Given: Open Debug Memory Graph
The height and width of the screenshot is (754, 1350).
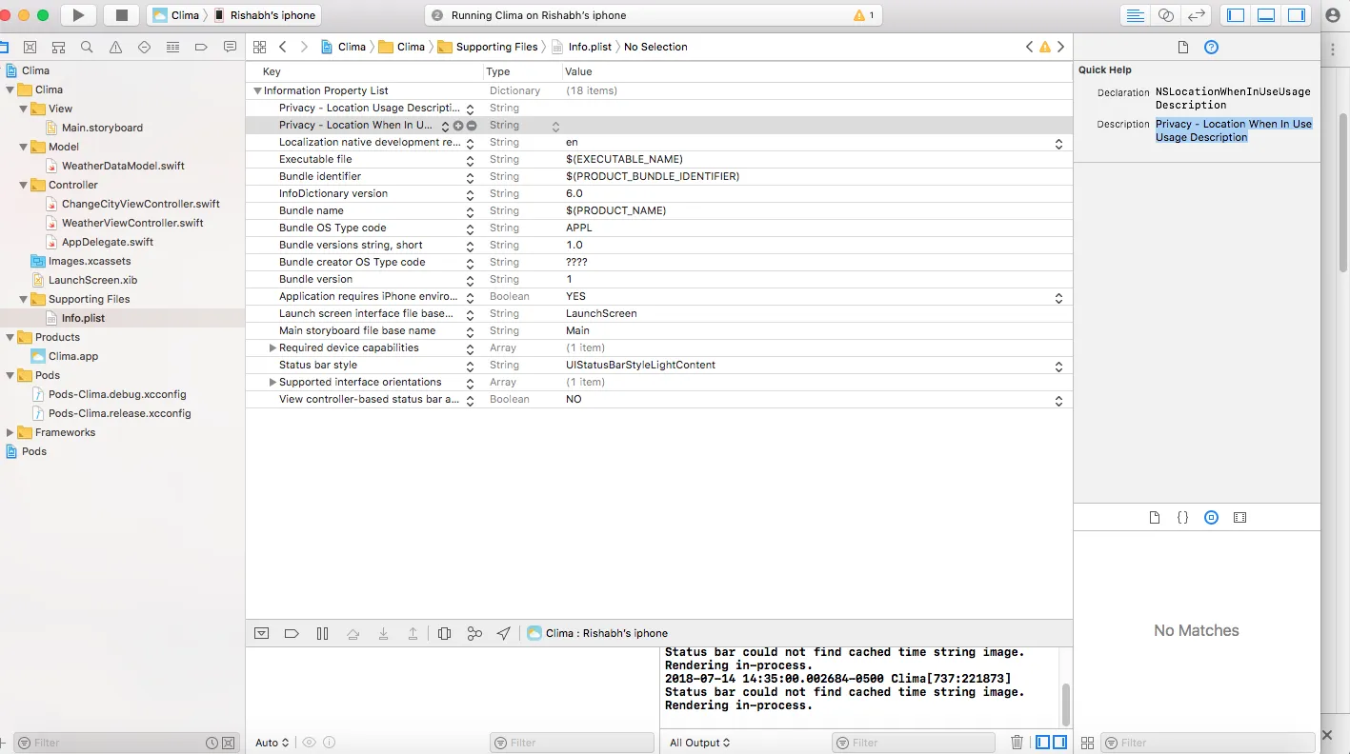Looking at the screenshot, I should (x=474, y=633).
